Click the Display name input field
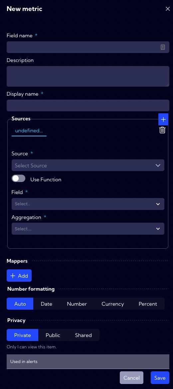The width and height of the screenshot is (173, 389). click(x=88, y=105)
